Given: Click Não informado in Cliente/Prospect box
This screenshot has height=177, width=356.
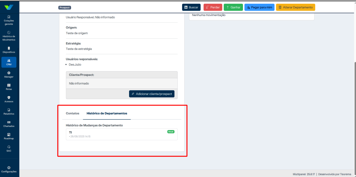Looking at the screenshot, I should click(79, 83).
